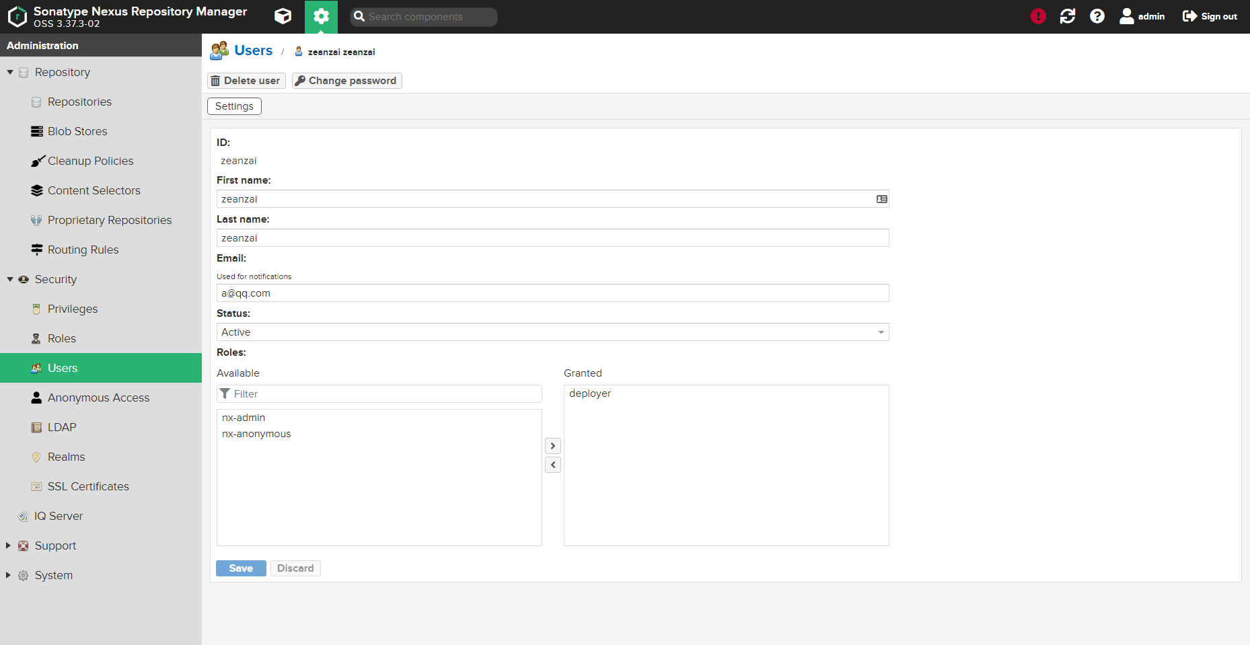Click the Change password button
The width and height of the screenshot is (1250, 645).
coord(346,81)
